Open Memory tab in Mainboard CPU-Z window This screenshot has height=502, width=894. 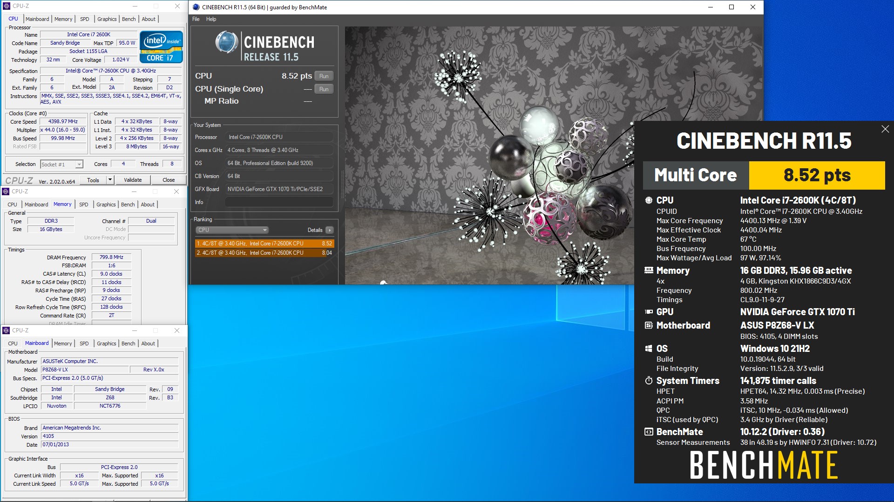click(63, 343)
